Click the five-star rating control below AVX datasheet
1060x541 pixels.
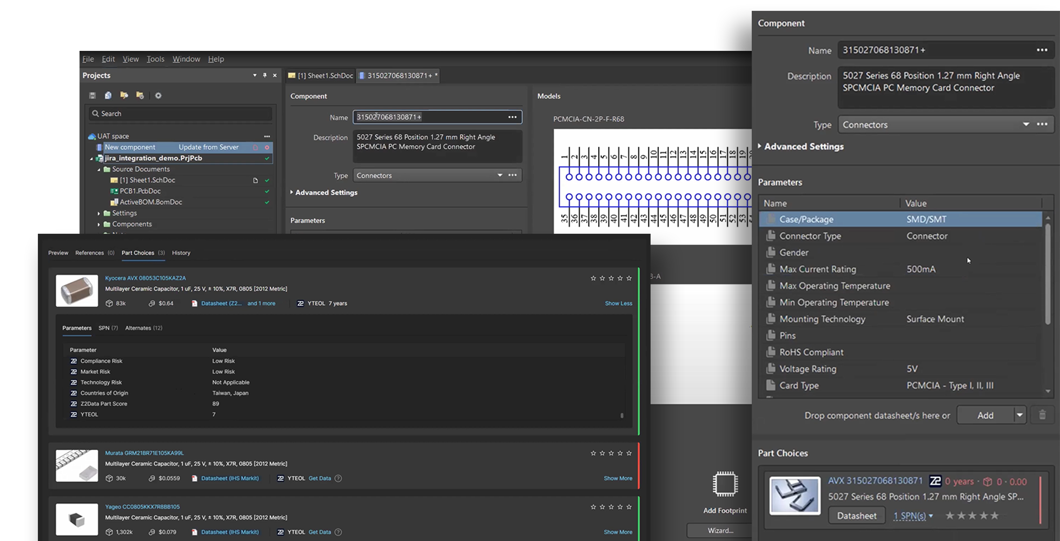point(971,516)
